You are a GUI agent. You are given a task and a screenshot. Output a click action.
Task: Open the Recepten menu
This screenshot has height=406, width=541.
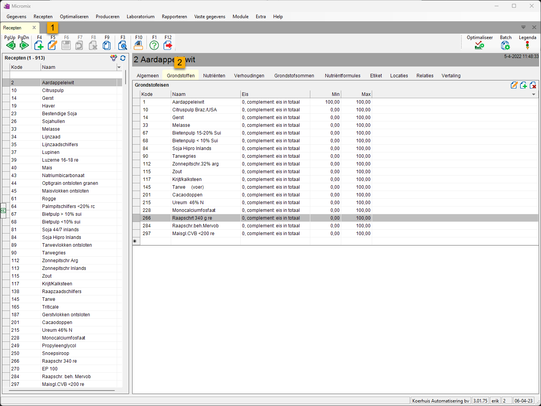click(43, 17)
